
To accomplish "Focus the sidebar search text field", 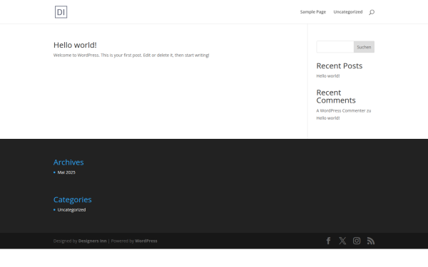I will 335,47.
